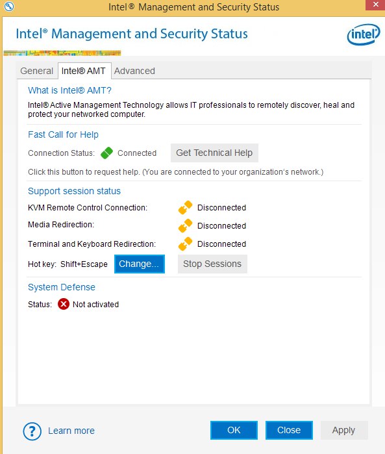
Task: Request help with Get Technical Help button
Action: pyautogui.click(x=214, y=153)
